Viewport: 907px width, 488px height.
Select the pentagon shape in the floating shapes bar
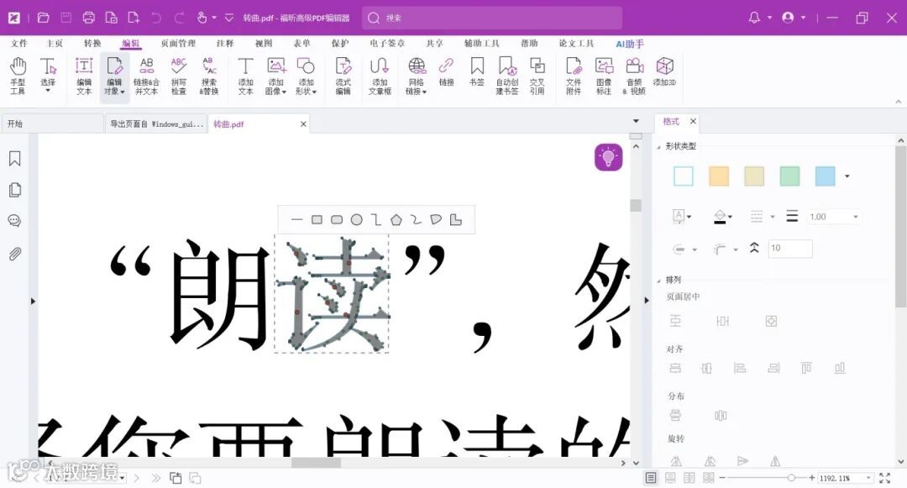[x=397, y=219]
